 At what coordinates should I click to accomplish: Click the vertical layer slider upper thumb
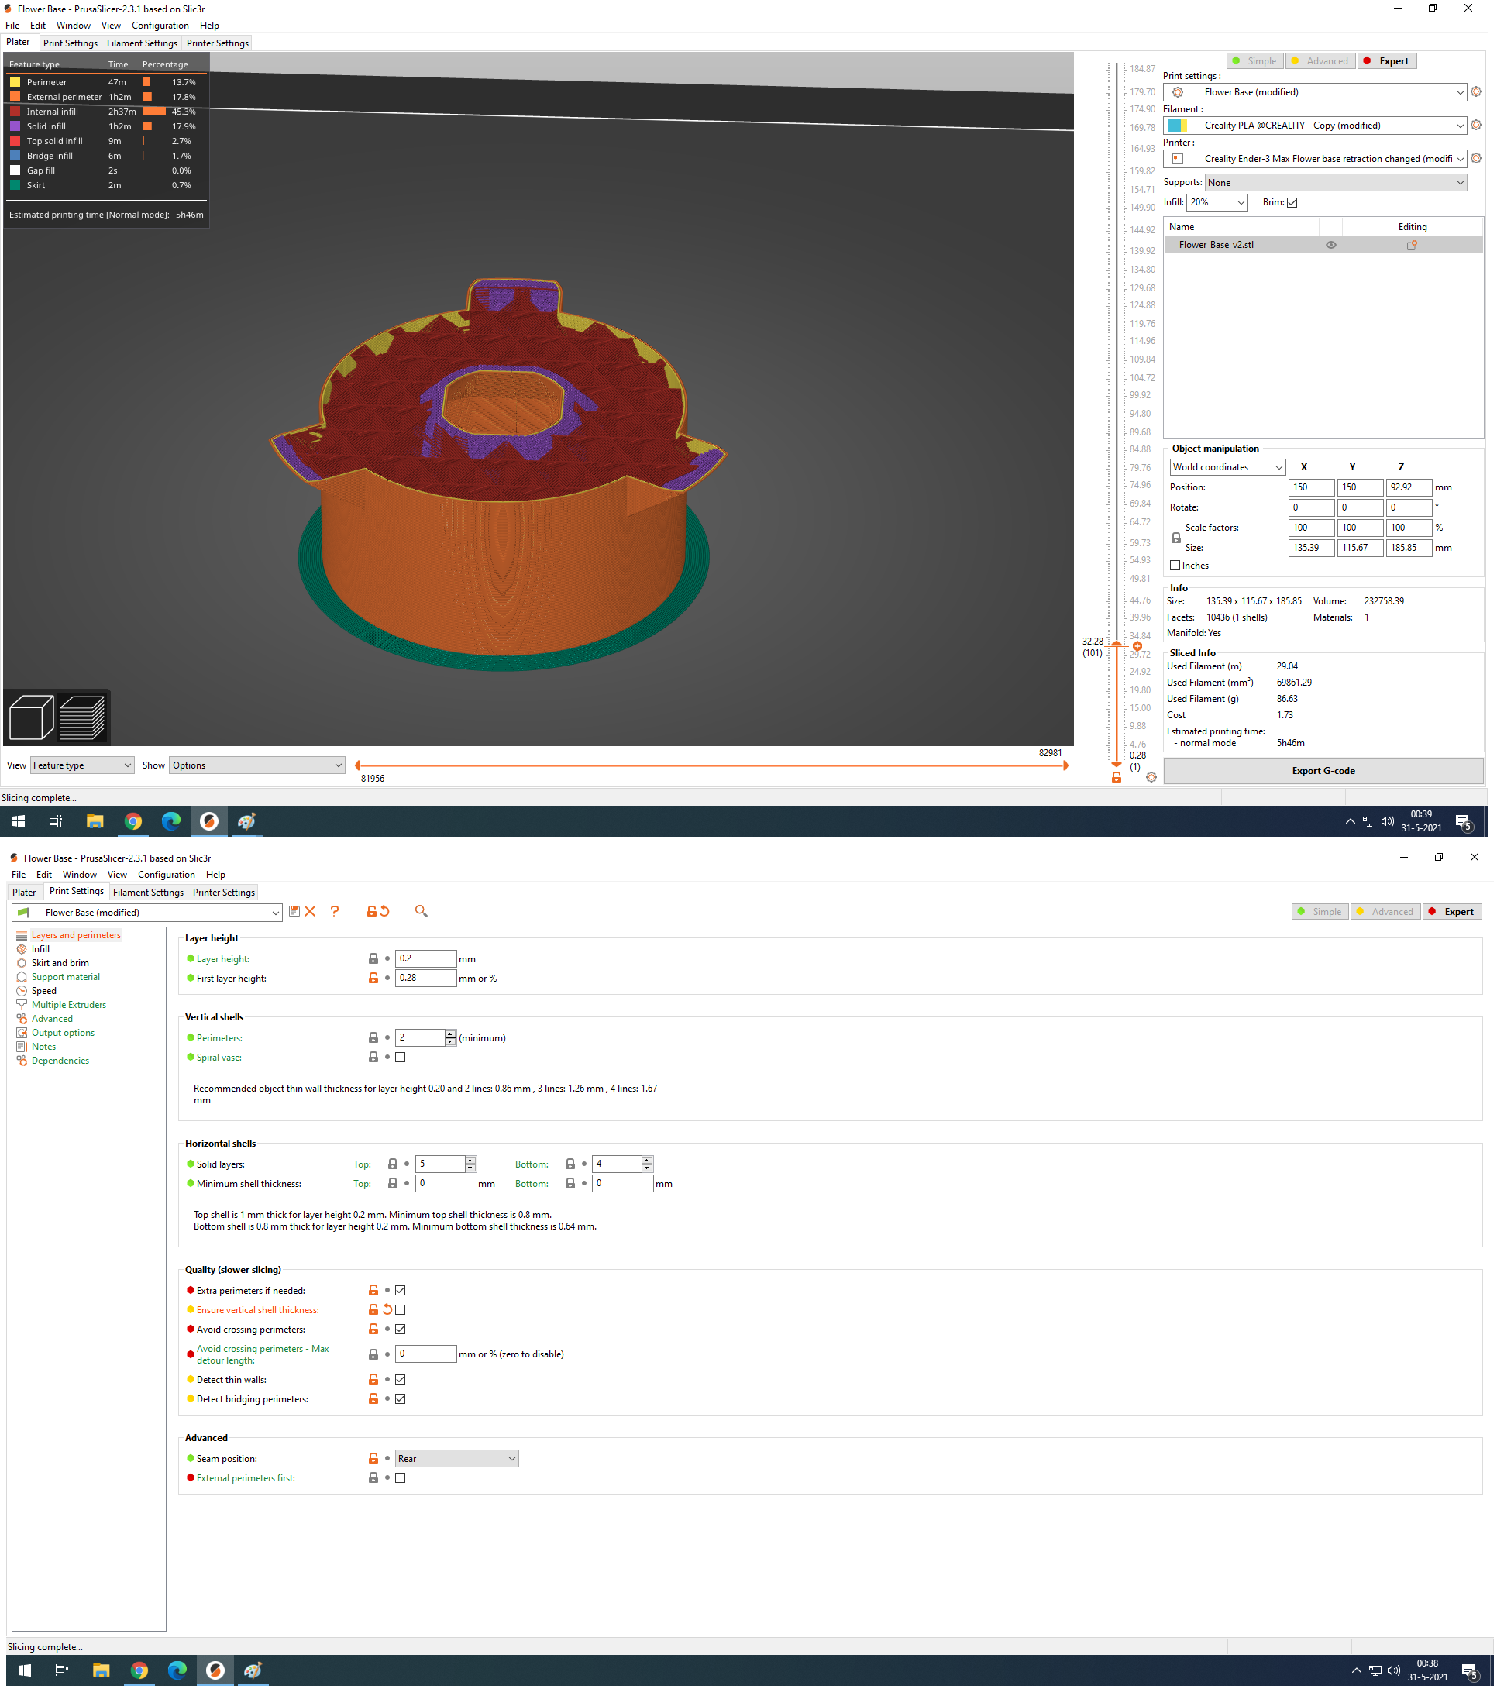pos(1116,643)
